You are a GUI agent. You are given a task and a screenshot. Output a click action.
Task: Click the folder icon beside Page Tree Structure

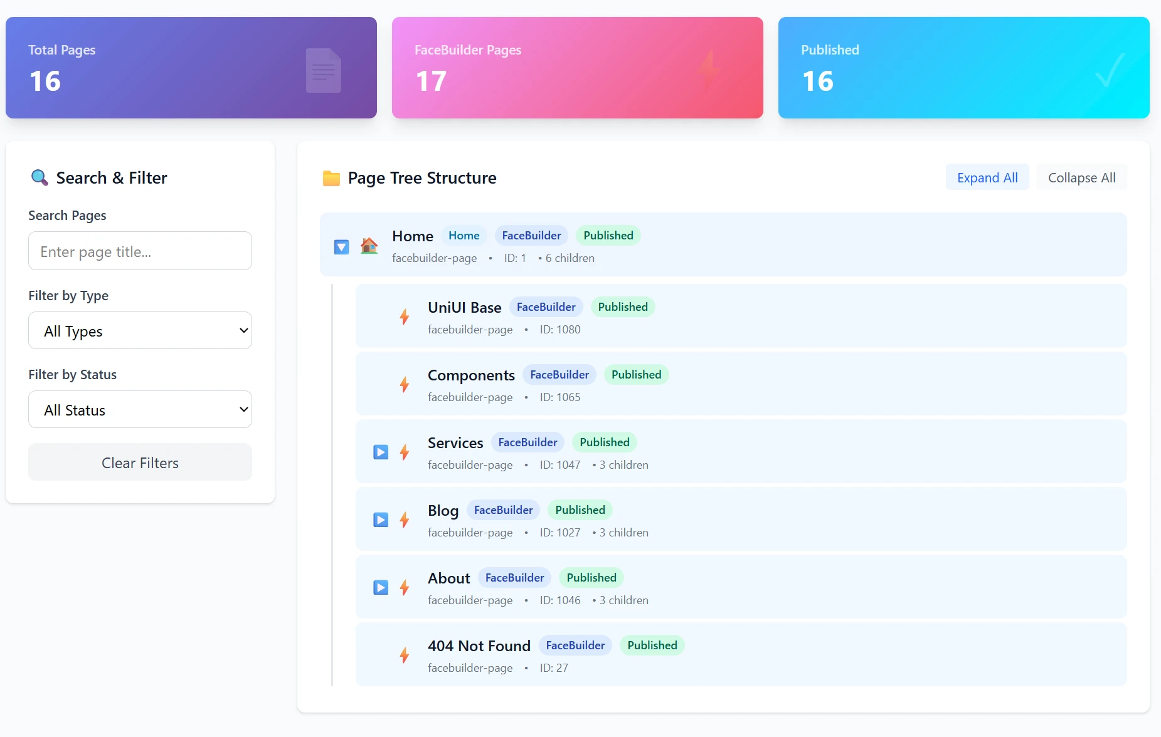pos(331,179)
